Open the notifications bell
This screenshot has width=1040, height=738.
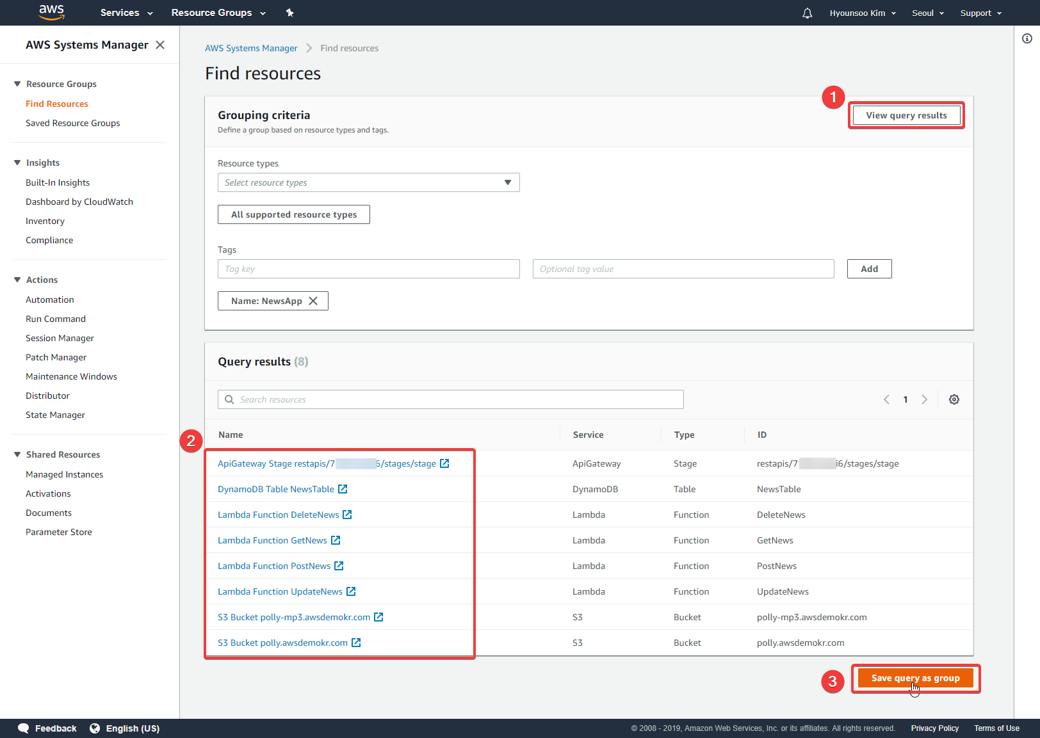click(807, 13)
